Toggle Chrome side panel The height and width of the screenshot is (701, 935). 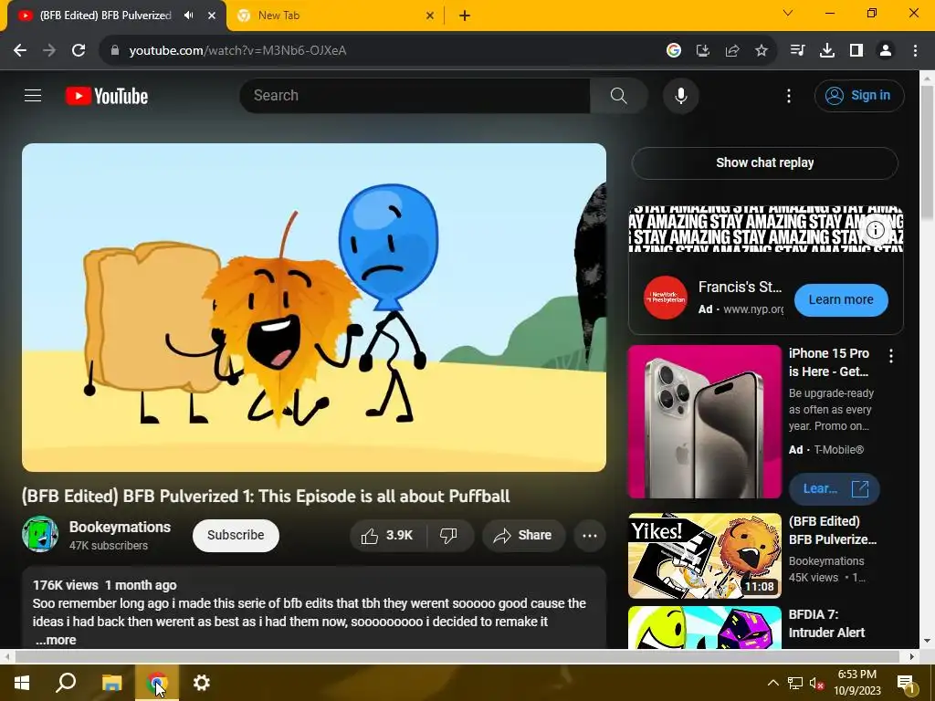click(x=856, y=50)
